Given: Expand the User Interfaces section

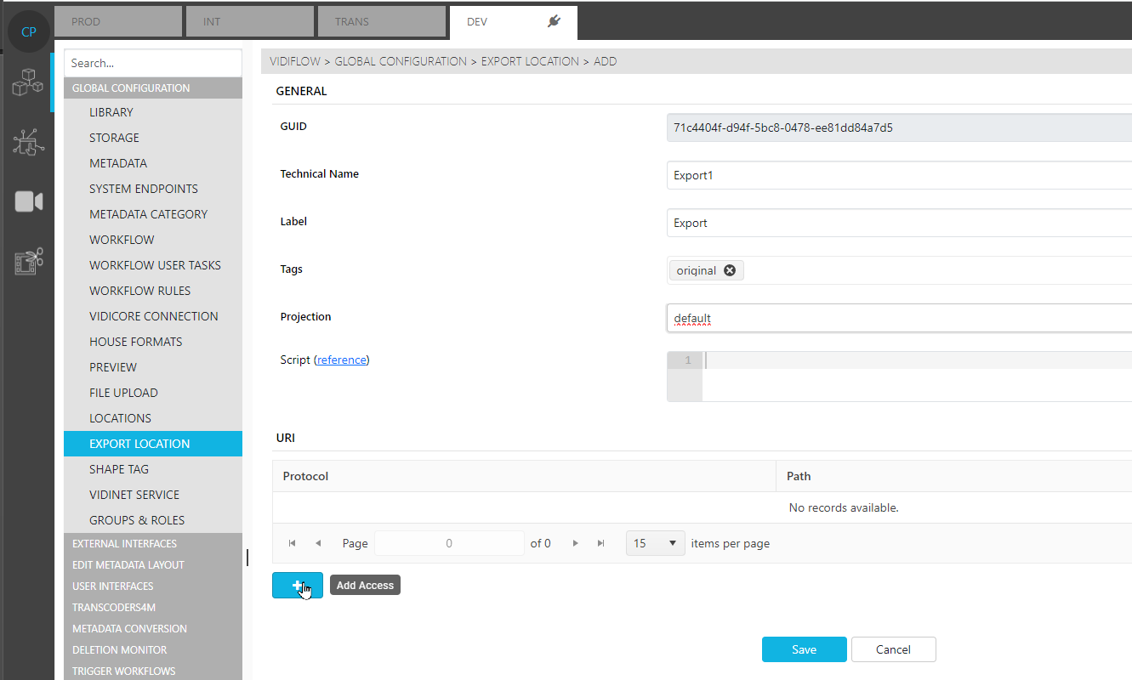Looking at the screenshot, I should pyautogui.click(x=112, y=586).
